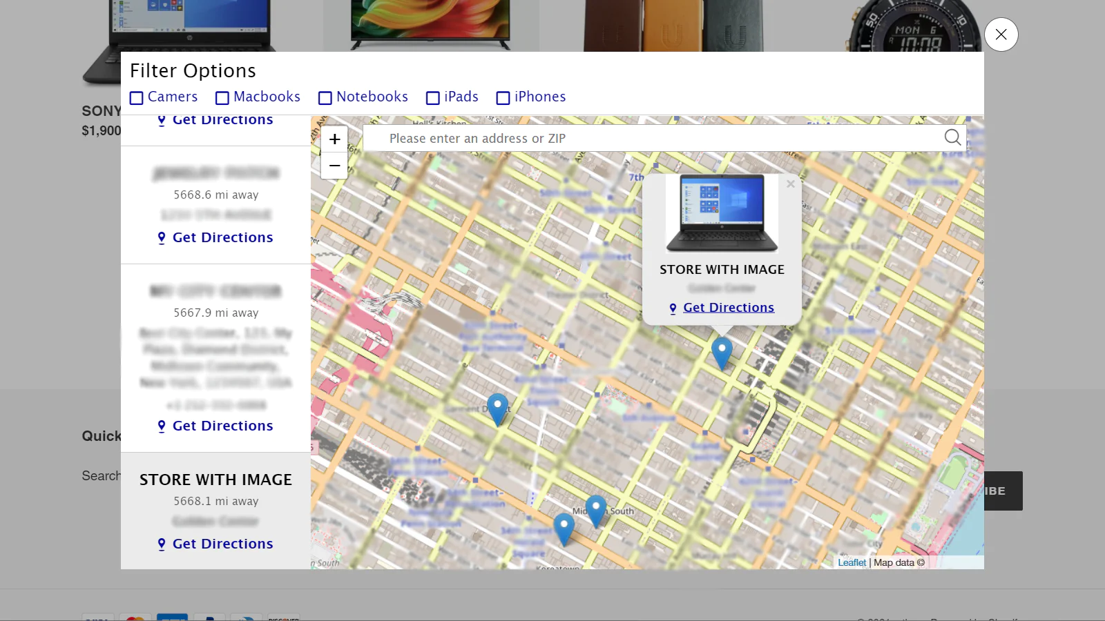Screen dimensions: 1105x621
Task: Enable the Macbooks filter checkbox
Action: click(x=222, y=98)
